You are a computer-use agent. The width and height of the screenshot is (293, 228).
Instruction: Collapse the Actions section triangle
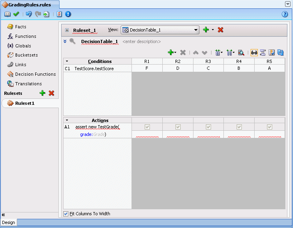67,120
